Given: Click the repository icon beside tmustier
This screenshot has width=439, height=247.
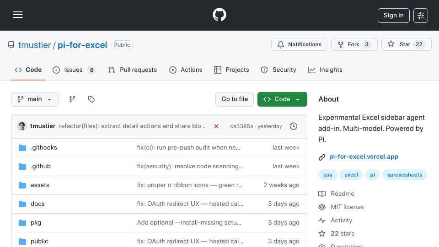Looking at the screenshot, I should coord(11,45).
